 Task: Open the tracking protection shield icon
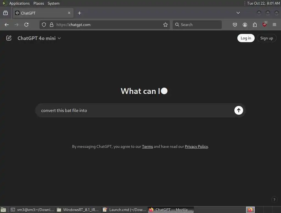pos(44,25)
